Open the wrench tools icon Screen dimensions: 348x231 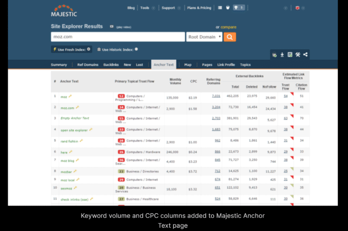tap(298, 54)
